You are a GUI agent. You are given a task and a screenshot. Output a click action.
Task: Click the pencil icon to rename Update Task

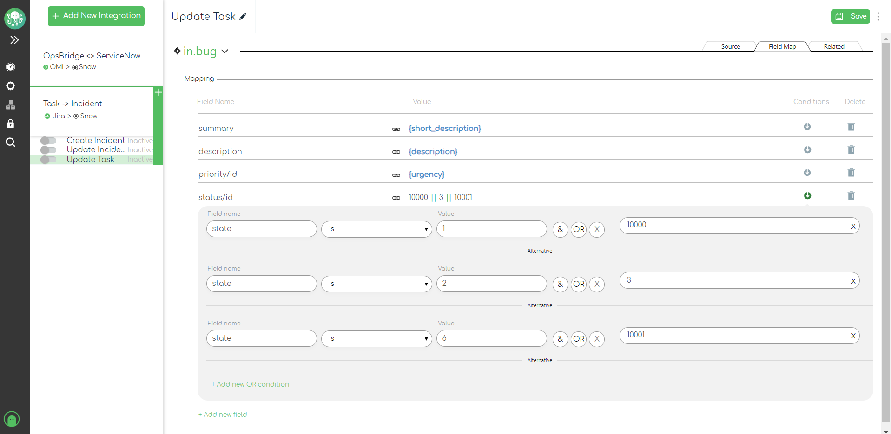point(243,17)
